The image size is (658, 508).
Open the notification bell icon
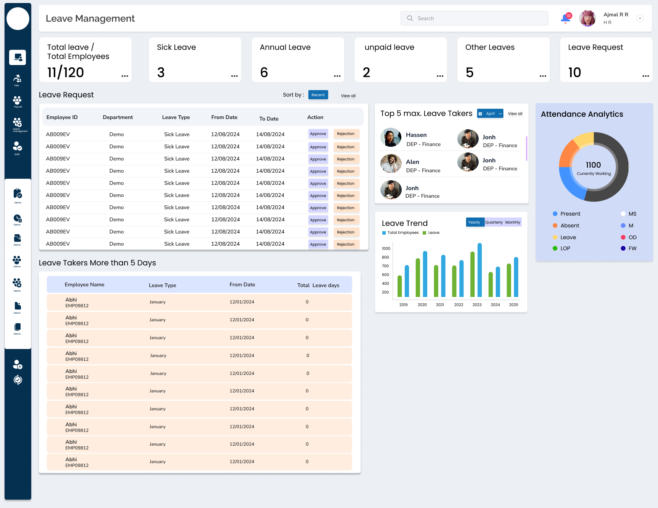click(566, 18)
